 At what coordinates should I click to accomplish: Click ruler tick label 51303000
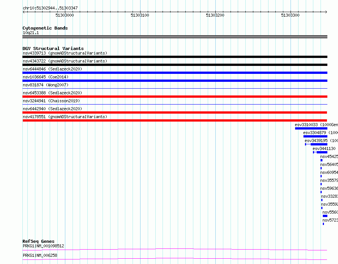click(65, 15)
